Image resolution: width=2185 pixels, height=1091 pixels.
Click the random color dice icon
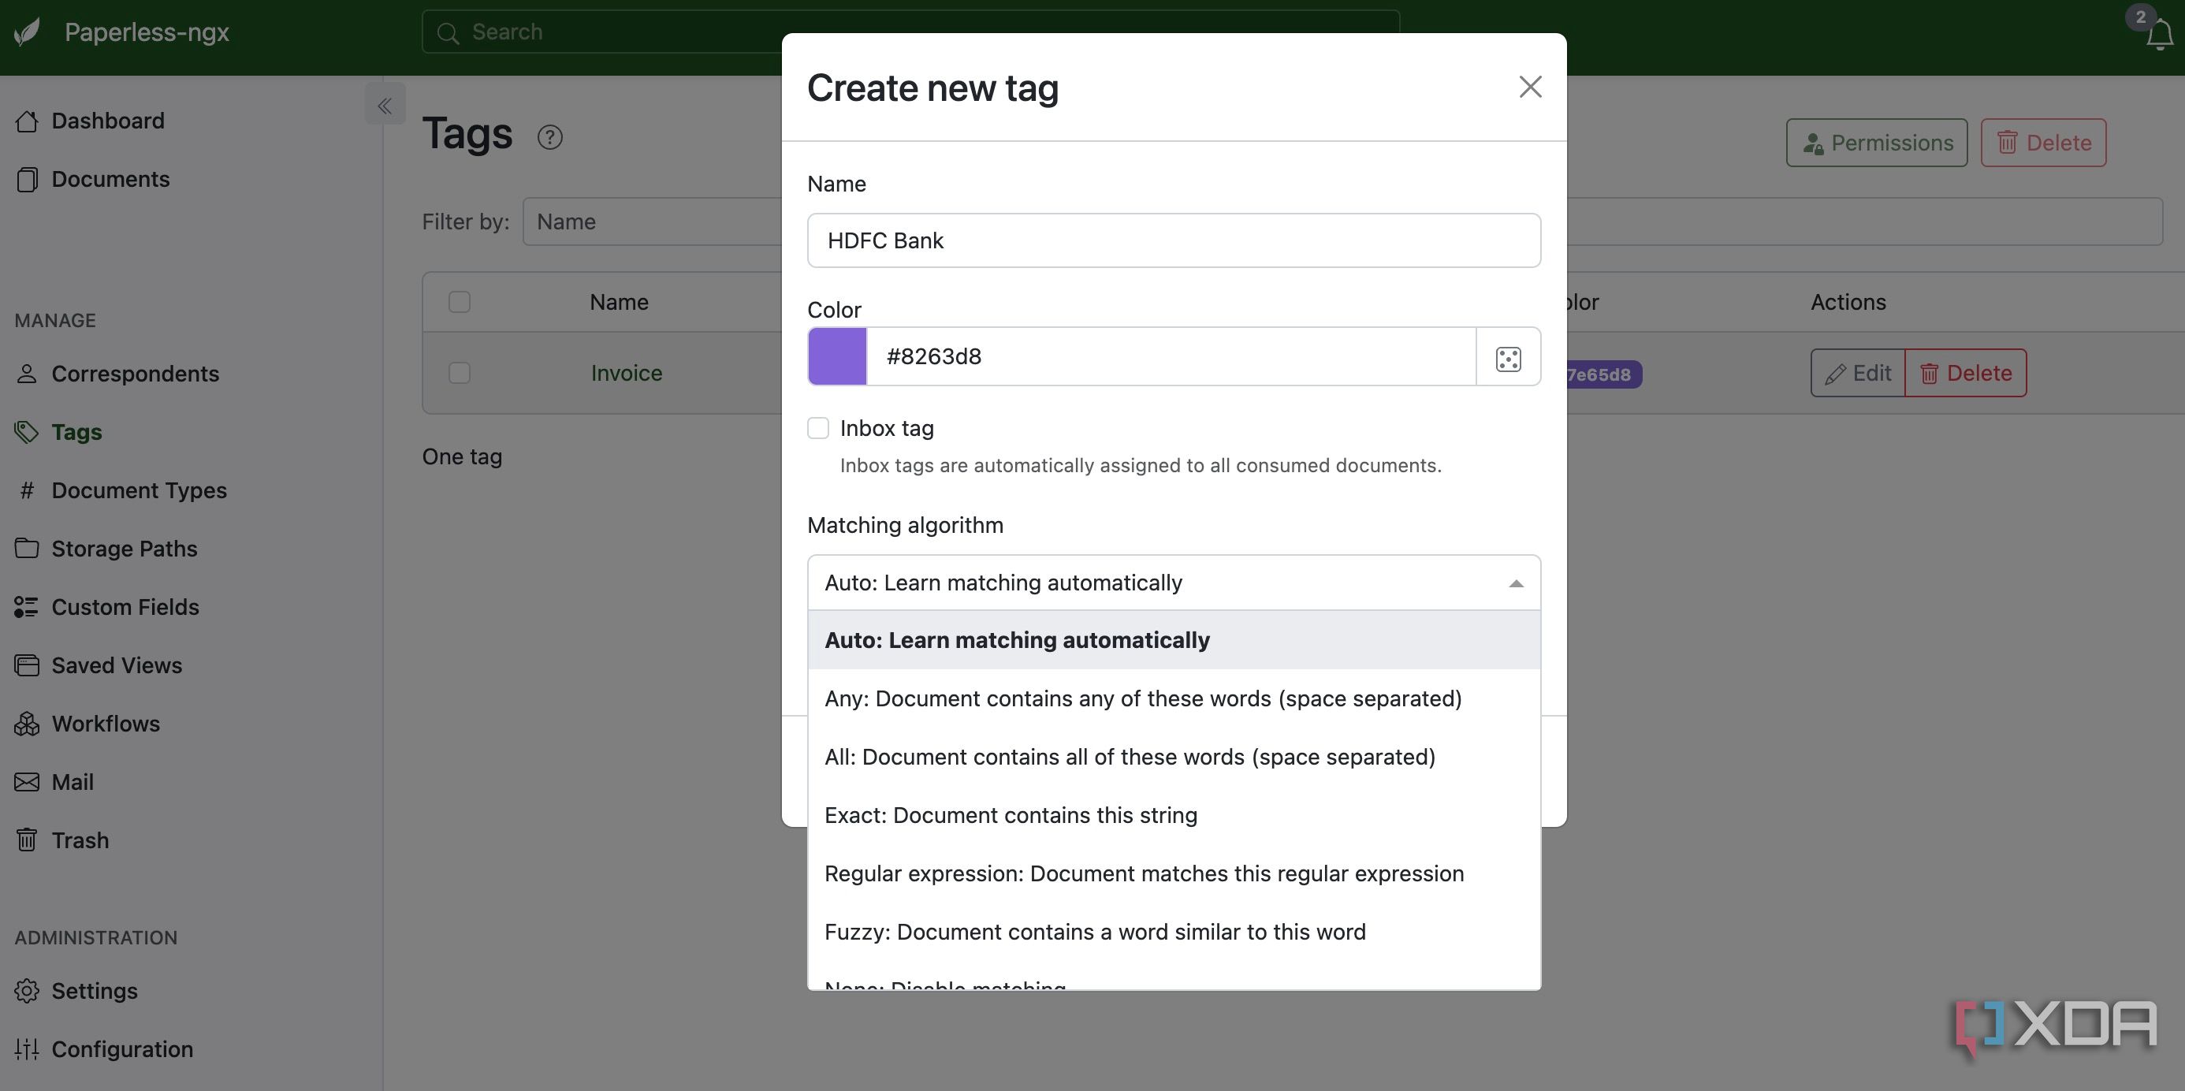pyautogui.click(x=1507, y=358)
